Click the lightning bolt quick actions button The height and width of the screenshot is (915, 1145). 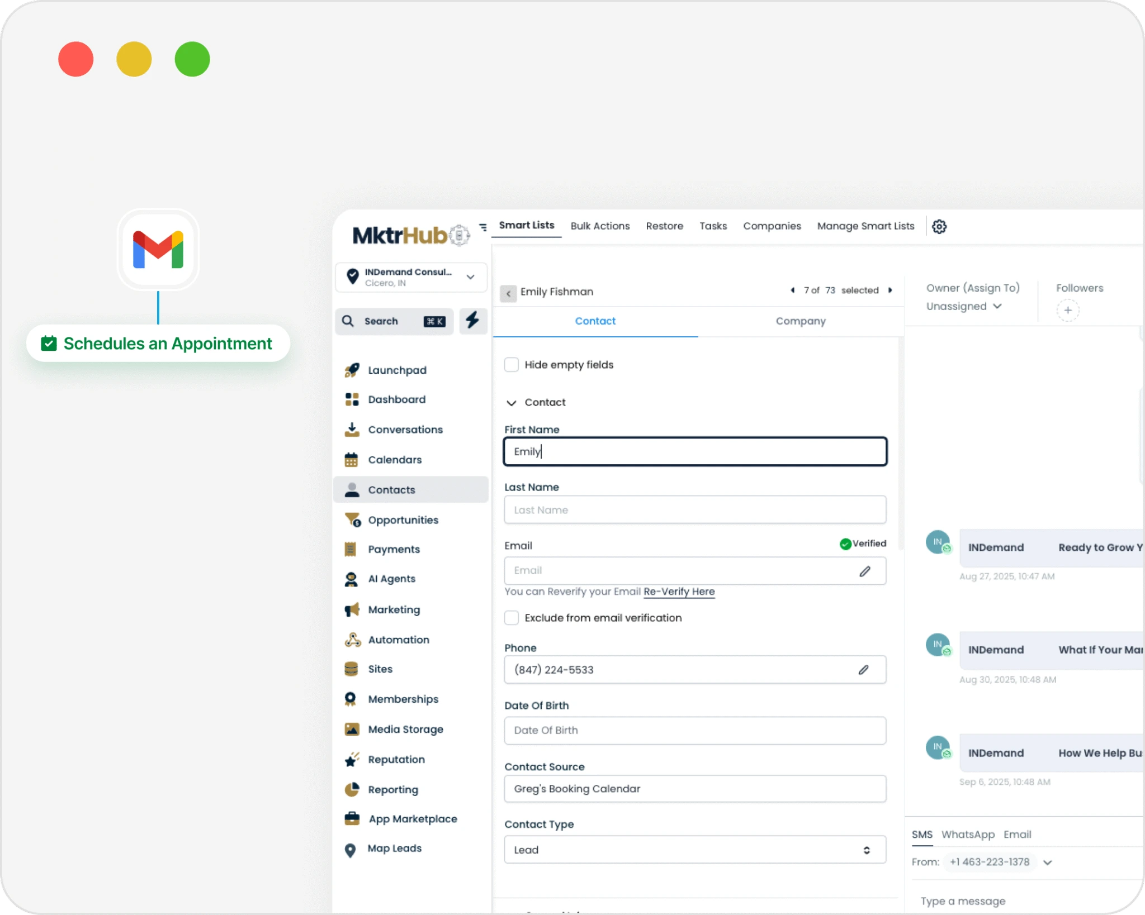coord(472,321)
